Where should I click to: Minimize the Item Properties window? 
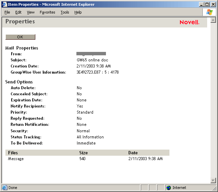(x=201, y=4)
